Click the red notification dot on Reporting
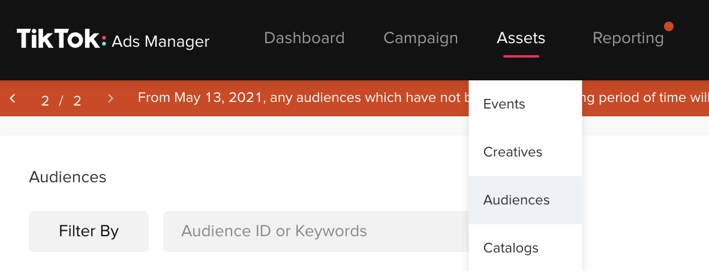 (668, 26)
